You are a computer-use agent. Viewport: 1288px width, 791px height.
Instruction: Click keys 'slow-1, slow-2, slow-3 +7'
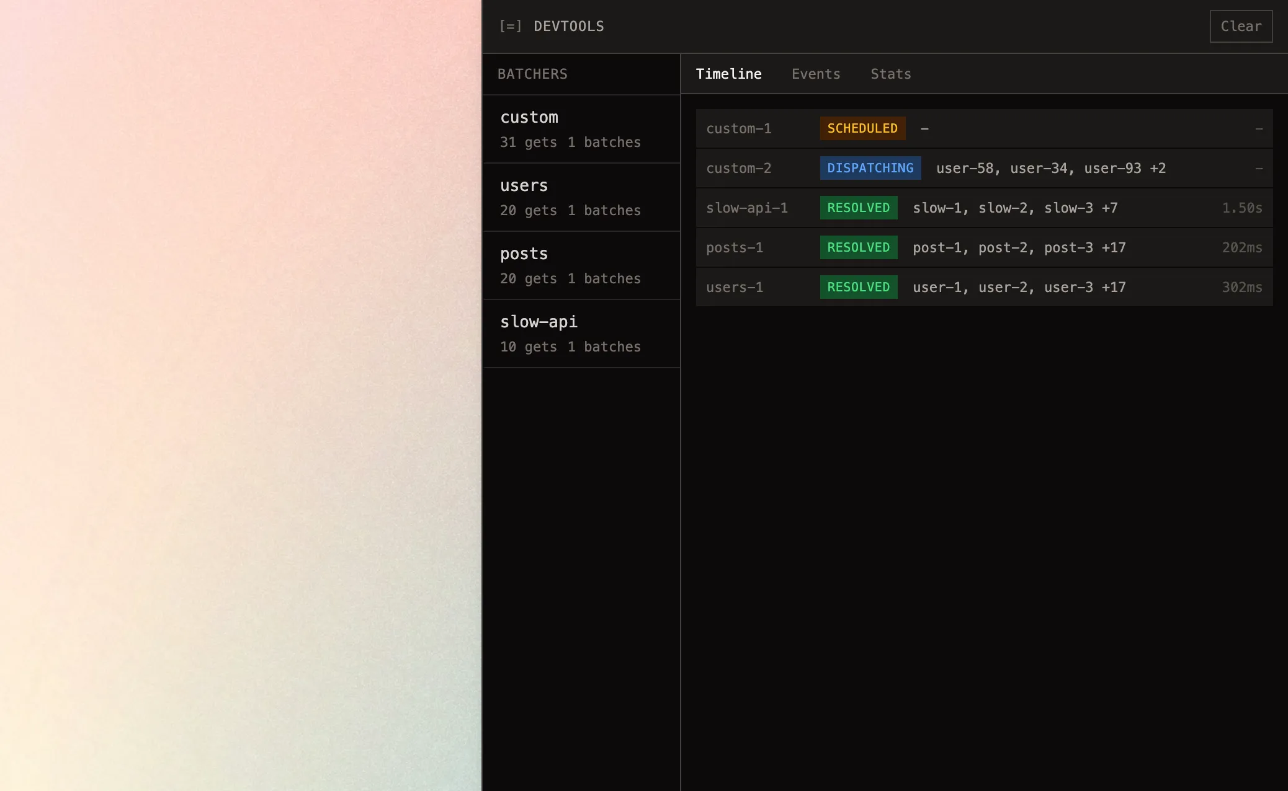[x=1015, y=208]
